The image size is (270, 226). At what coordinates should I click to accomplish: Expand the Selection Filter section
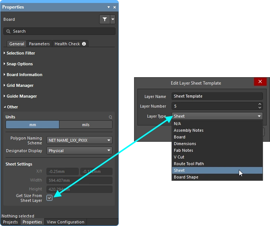pos(19,53)
